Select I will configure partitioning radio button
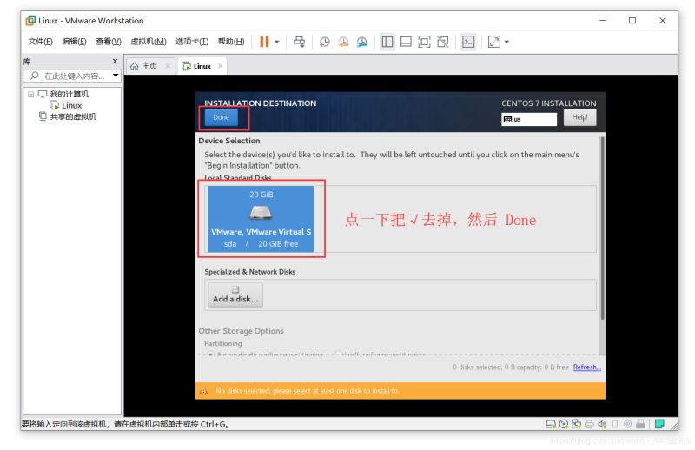Viewport: 695px width, 450px height. pos(338,354)
